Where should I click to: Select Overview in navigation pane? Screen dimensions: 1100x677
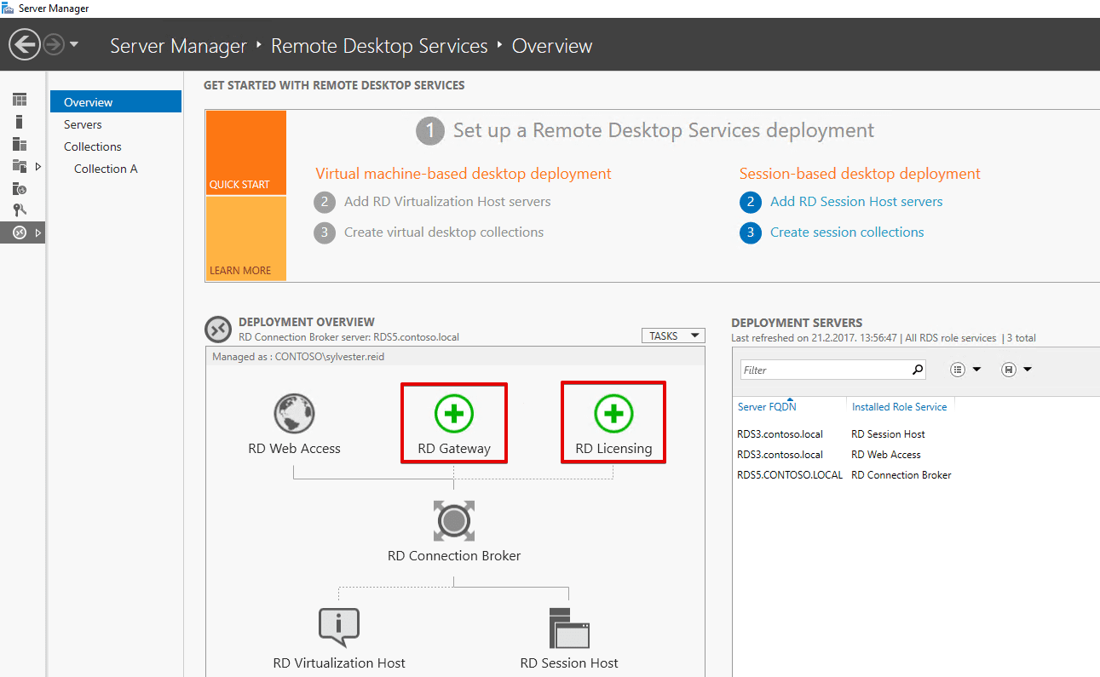coord(116,102)
